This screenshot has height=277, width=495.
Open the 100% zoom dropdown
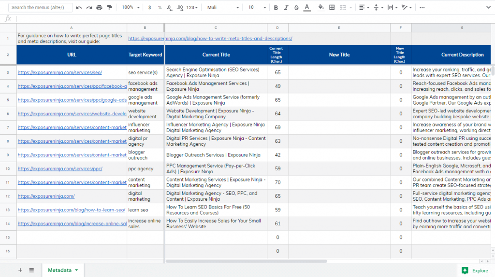[x=131, y=8]
